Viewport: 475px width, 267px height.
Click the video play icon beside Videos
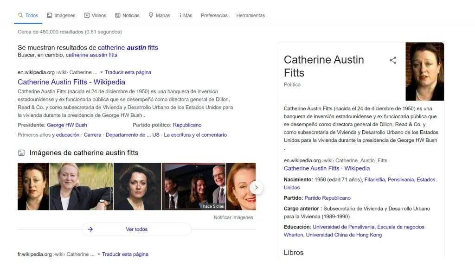point(87,15)
